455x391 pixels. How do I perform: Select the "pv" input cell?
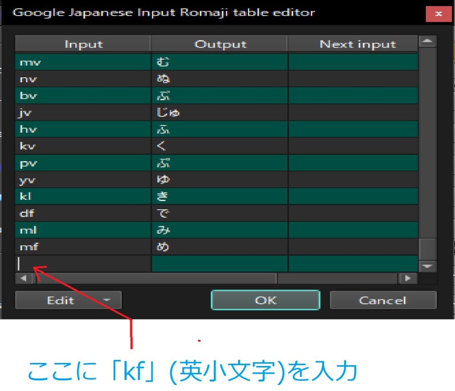(83, 163)
